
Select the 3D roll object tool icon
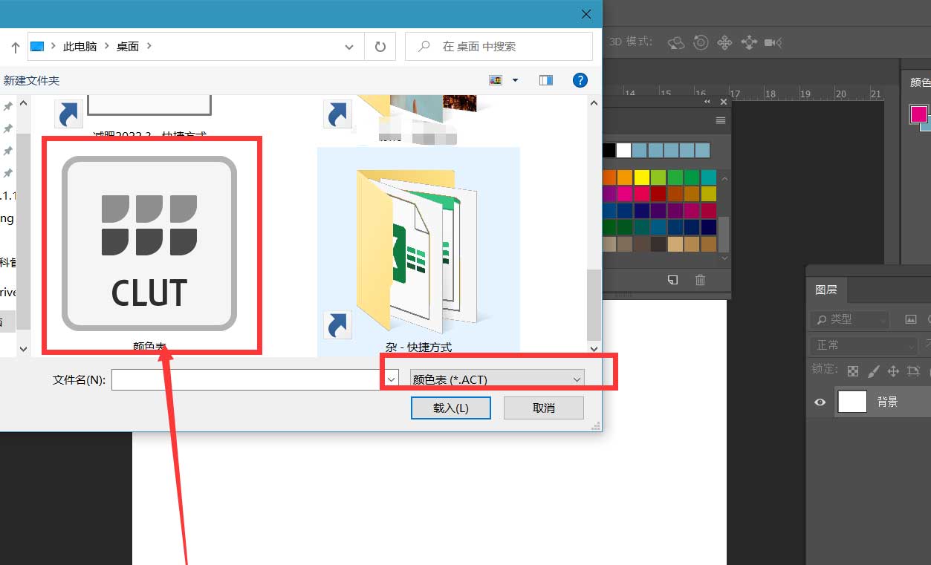701,42
